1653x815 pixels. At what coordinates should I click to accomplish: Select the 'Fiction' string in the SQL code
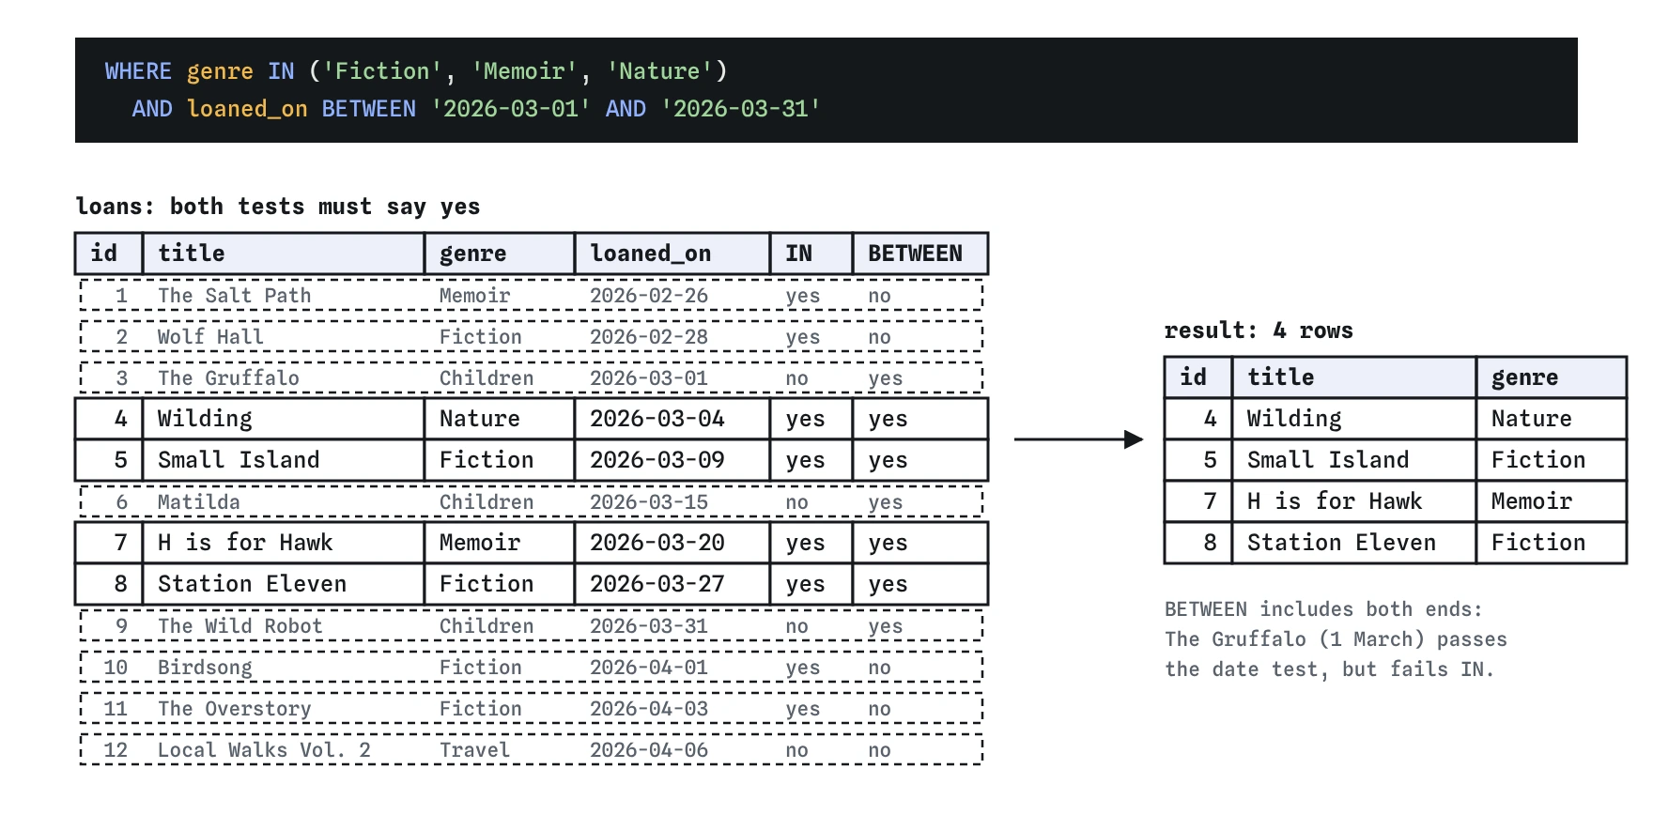[382, 71]
